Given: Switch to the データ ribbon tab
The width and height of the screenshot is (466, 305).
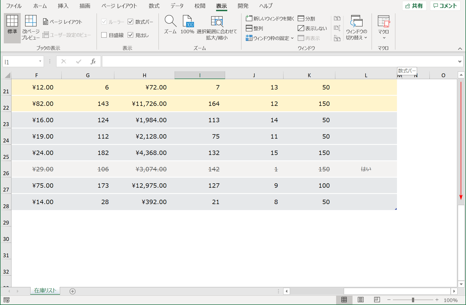Looking at the screenshot, I should pos(177,6).
